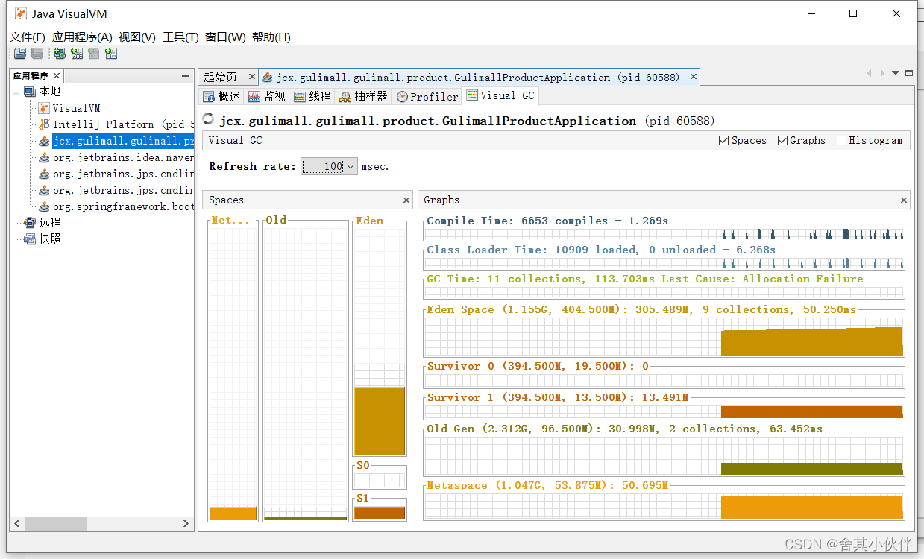Close the Graphs panel
924x559 pixels.
click(904, 200)
